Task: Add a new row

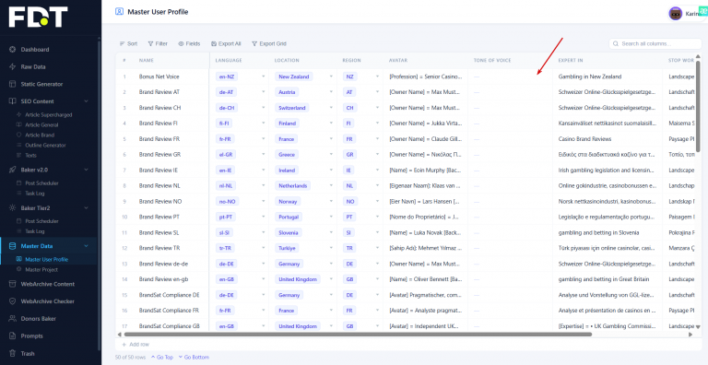Action: (136, 344)
